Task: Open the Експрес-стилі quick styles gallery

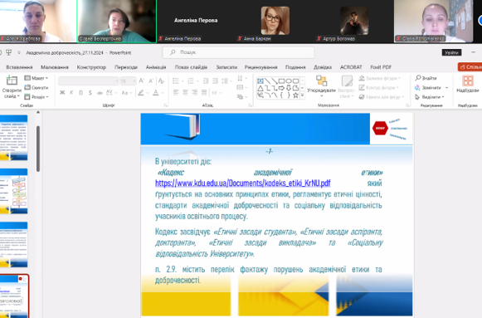Action: pyautogui.click(x=347, y=86)
